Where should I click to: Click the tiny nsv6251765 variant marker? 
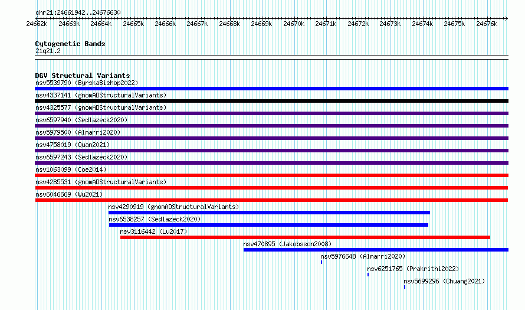(x=368, y=275)
